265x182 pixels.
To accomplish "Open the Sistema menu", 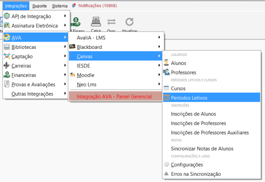I will coord(59,6).
